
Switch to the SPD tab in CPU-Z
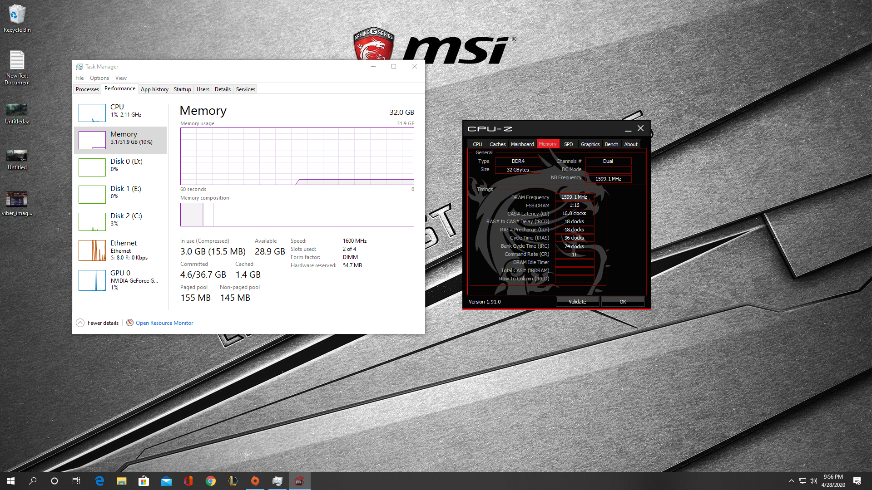coord(568,144)
